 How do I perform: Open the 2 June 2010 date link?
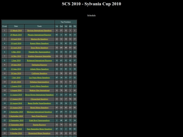(16, 61)
